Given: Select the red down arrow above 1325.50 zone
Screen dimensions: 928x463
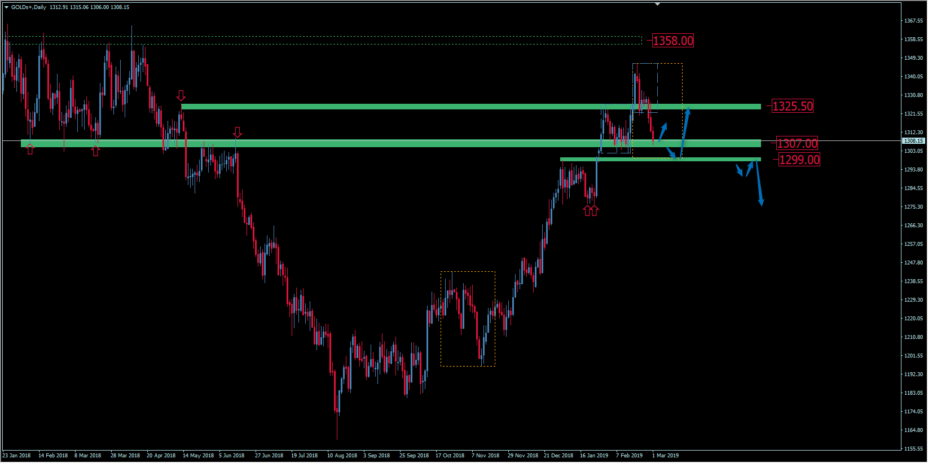Looking at the screenshot, I should [181, 95].
